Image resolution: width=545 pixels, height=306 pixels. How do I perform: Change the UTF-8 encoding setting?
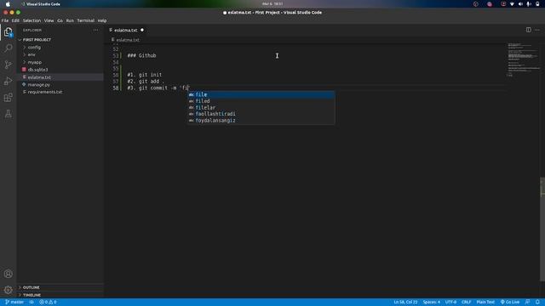[450, 303]
